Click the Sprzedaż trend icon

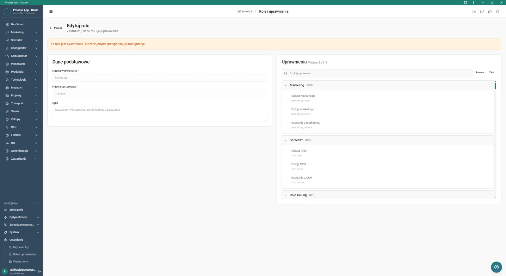[x=7, y=40]
